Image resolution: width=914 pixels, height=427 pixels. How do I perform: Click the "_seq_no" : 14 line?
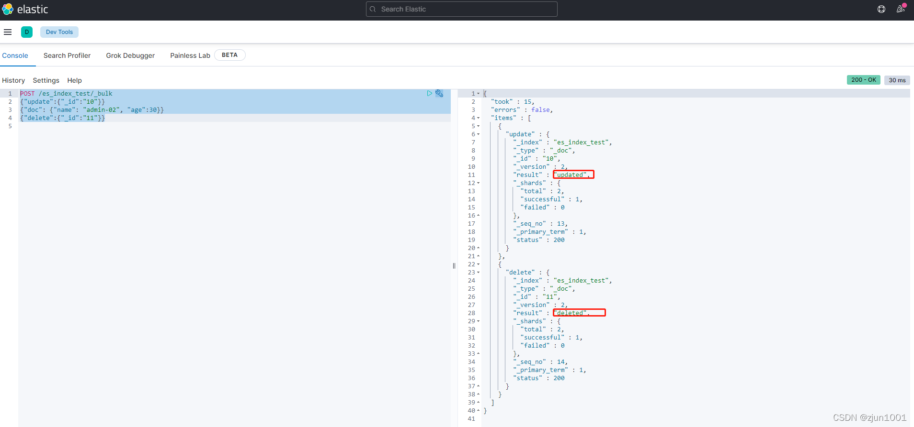coord(540,362)
